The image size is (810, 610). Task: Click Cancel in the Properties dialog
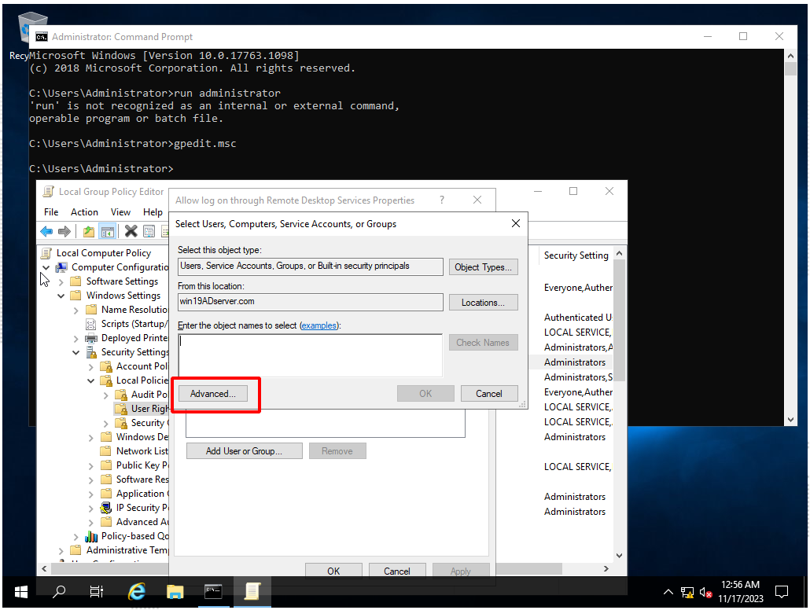point(396,571)
